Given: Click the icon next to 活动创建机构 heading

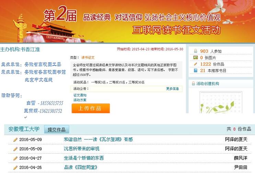Looking at the screenshot, I should pos(193,83).
